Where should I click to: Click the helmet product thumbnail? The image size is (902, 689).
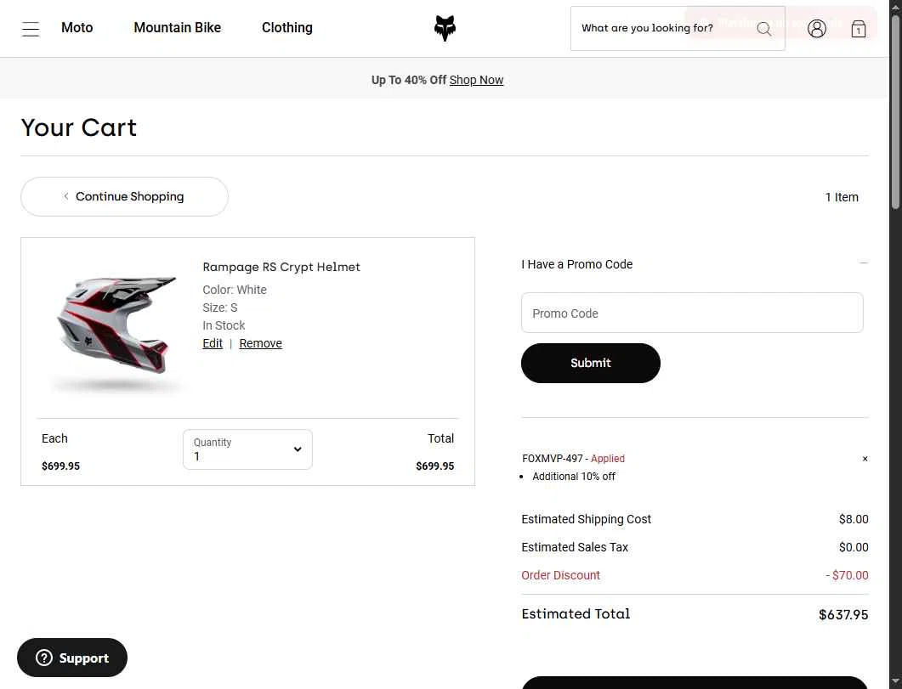pos(116,328)
